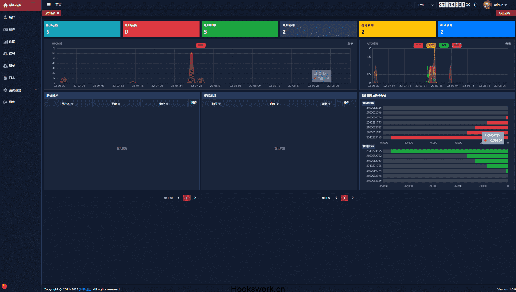Open 日志 logs via the document icon
This screenshot has height=292, width=516.
[5, 78]
